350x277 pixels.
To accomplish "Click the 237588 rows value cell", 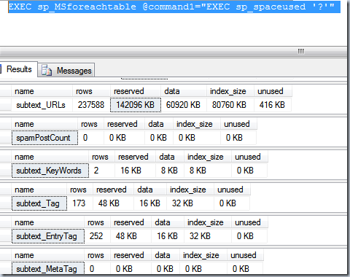I will [x=91, y=105].
